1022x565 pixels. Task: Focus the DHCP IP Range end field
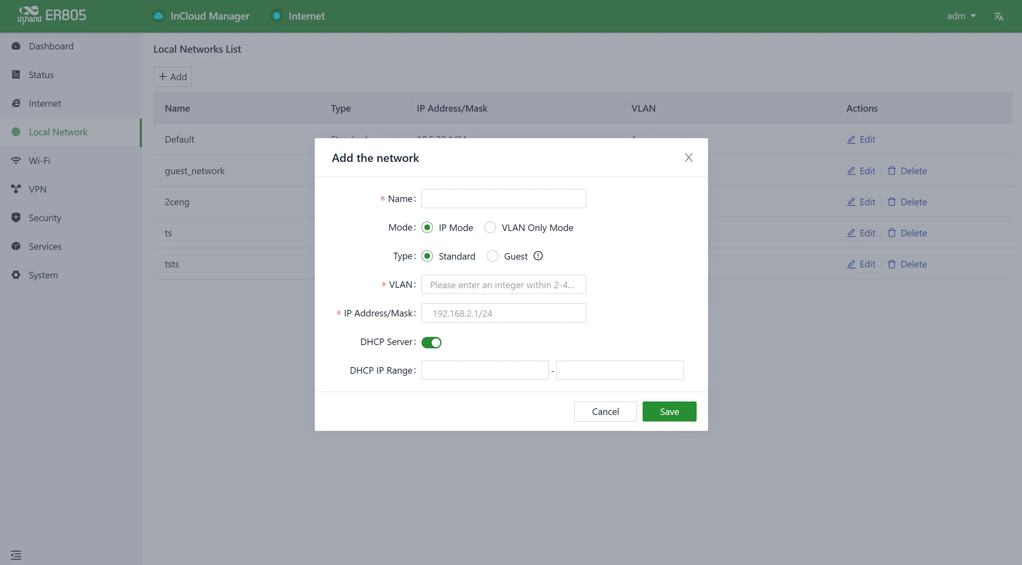(620, 370)
